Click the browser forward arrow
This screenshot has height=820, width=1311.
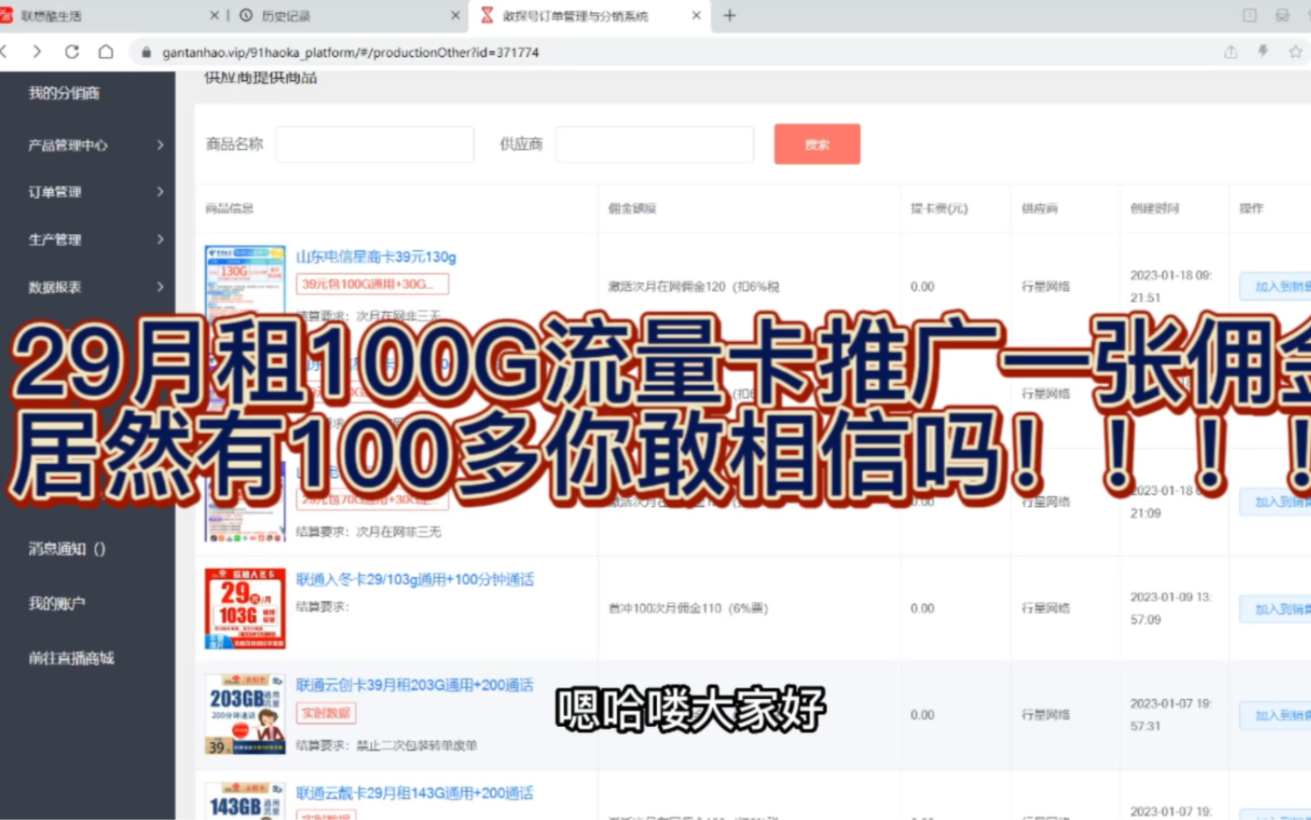tap(37, 52)
